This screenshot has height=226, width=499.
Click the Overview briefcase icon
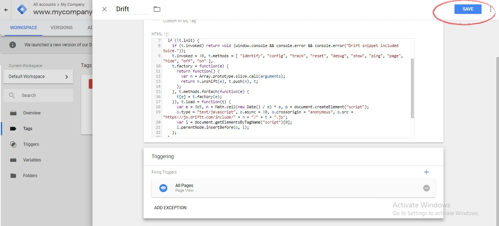click(13, 113)
